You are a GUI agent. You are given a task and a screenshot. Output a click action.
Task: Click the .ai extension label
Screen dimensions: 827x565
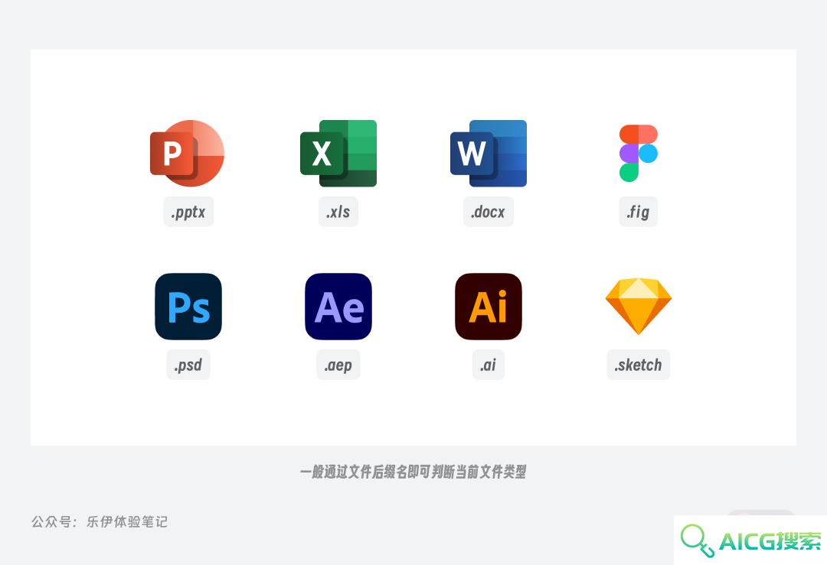pyautogui.click(x=489, y=365)
